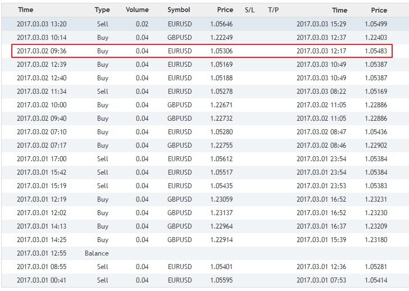Viewport: 409px width, 291px height.
Task: Click close price 1.05499
Action: click(x=376, y=24)
